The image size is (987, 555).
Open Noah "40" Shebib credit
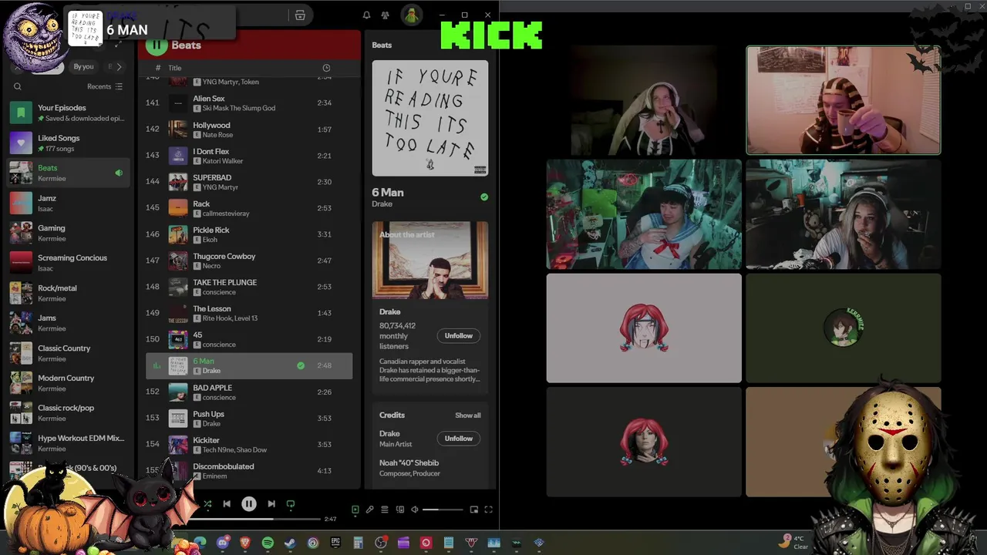click(409, 463)
